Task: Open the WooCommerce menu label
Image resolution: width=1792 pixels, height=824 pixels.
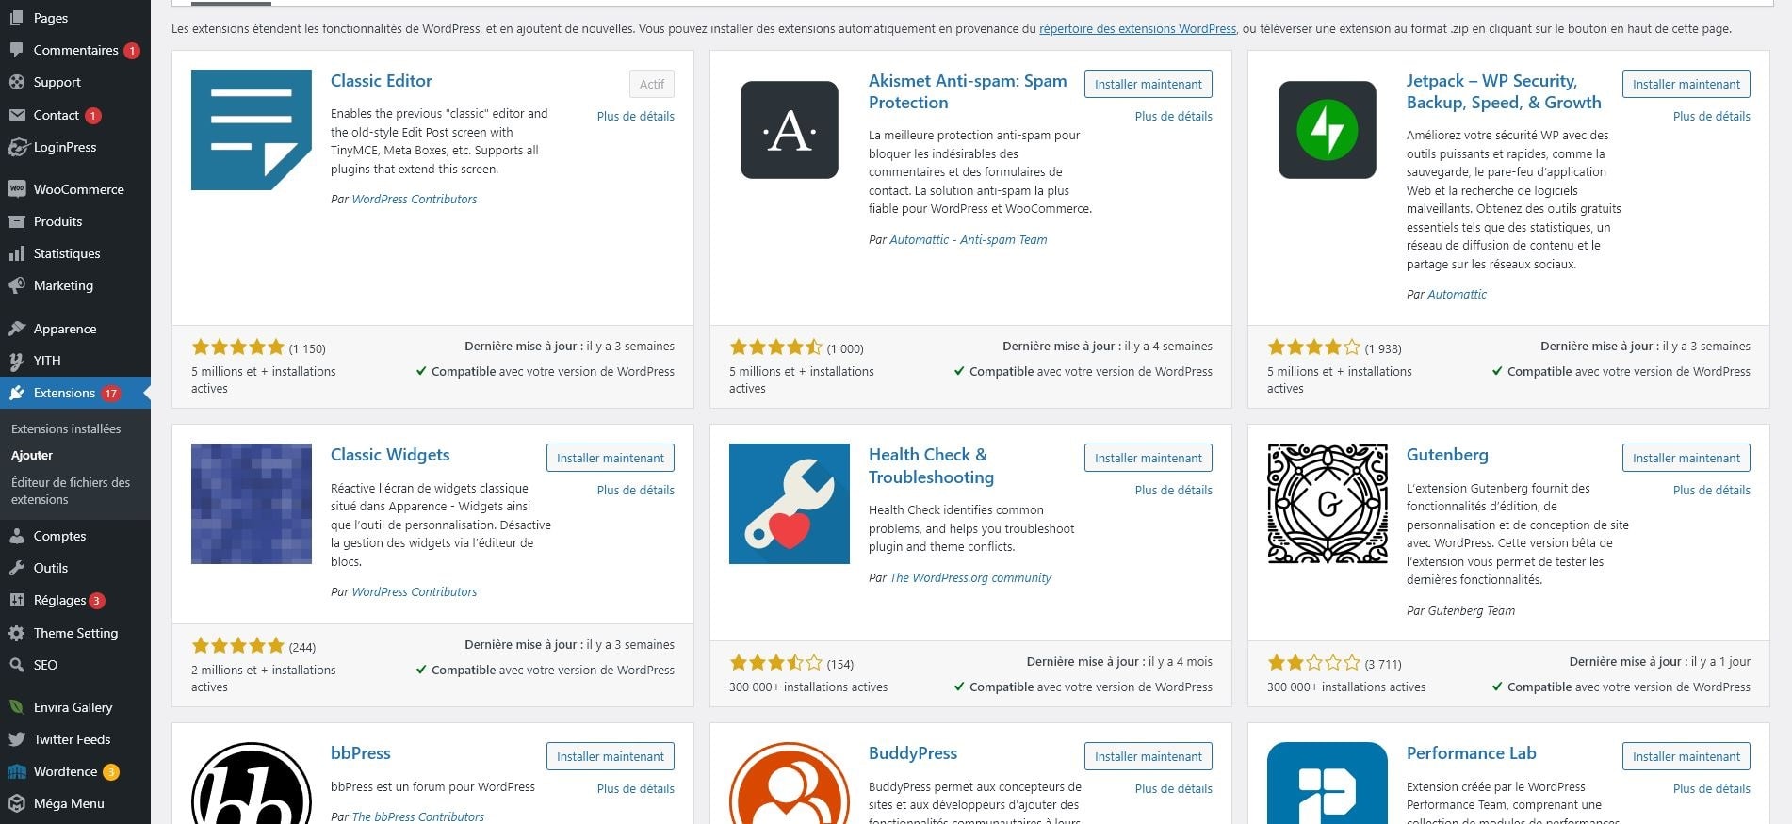Action: (79, 189)
